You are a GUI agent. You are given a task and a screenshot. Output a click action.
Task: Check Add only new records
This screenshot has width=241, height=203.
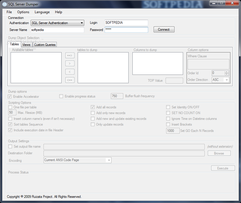point(93,113)
